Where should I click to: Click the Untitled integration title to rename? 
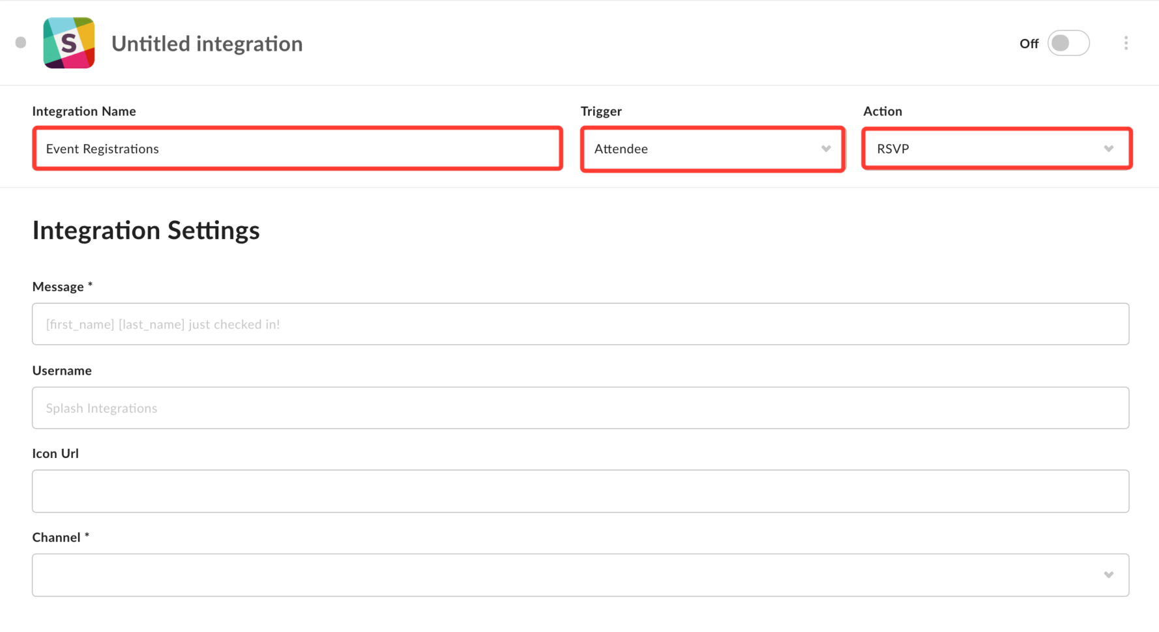coord(207,43)
